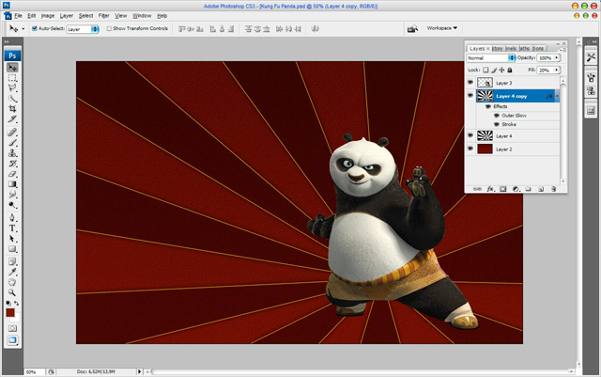Create a new layer group
The image size is (601, 377).
[x=528, y=189]
